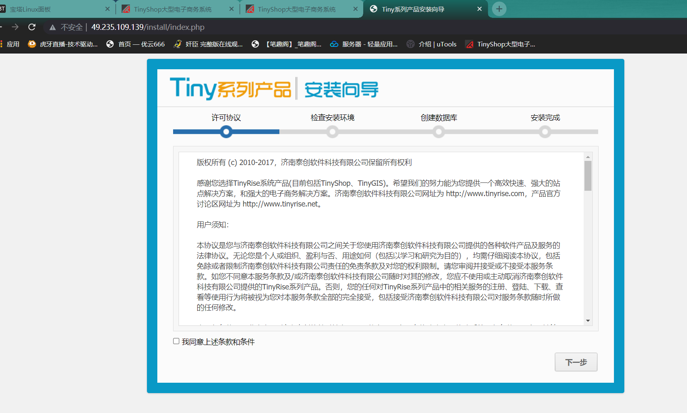Click the cloud icon of 服务器 bookmark

(334, 44)
